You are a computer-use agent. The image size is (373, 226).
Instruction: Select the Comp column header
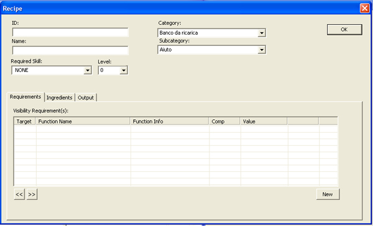pos(224,121)
